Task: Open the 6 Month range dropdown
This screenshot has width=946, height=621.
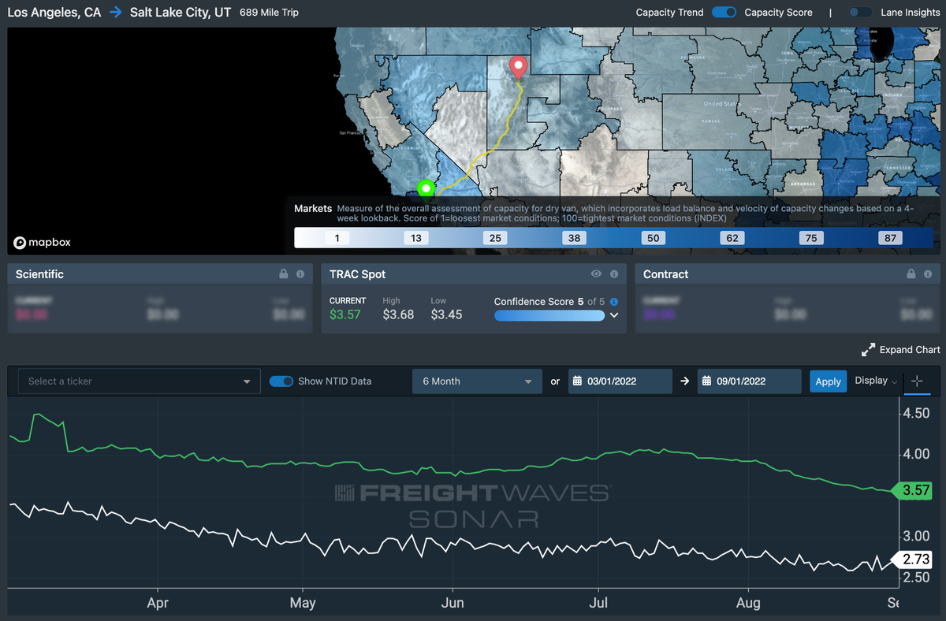Action: (477, 381)
